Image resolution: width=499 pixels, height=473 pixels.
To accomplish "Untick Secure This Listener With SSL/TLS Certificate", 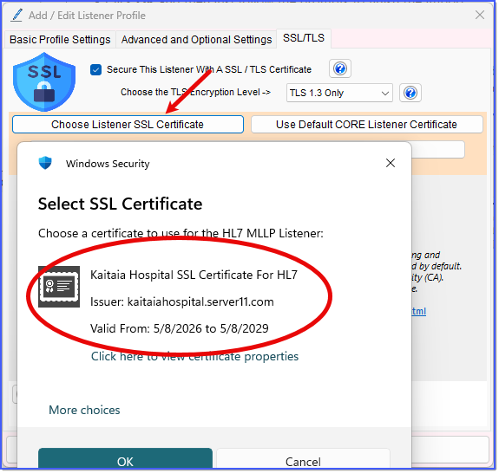I will coord(95,69).
